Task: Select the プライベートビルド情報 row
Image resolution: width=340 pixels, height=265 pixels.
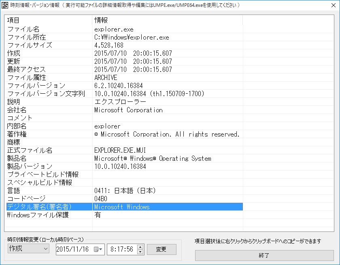Action: coord(125,175)
